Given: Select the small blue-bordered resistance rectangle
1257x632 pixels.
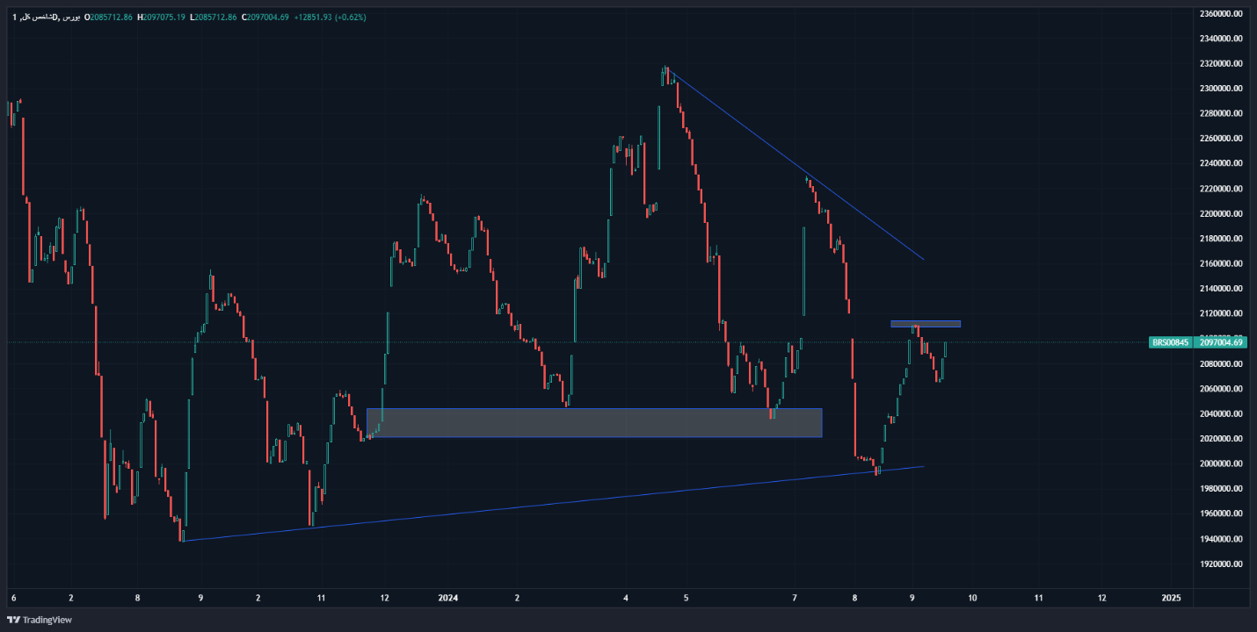Looking at the screenshot, I should tap(926, 324).
